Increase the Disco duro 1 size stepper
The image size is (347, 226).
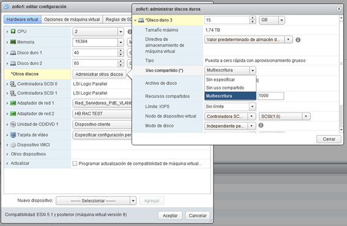point(121,51)
